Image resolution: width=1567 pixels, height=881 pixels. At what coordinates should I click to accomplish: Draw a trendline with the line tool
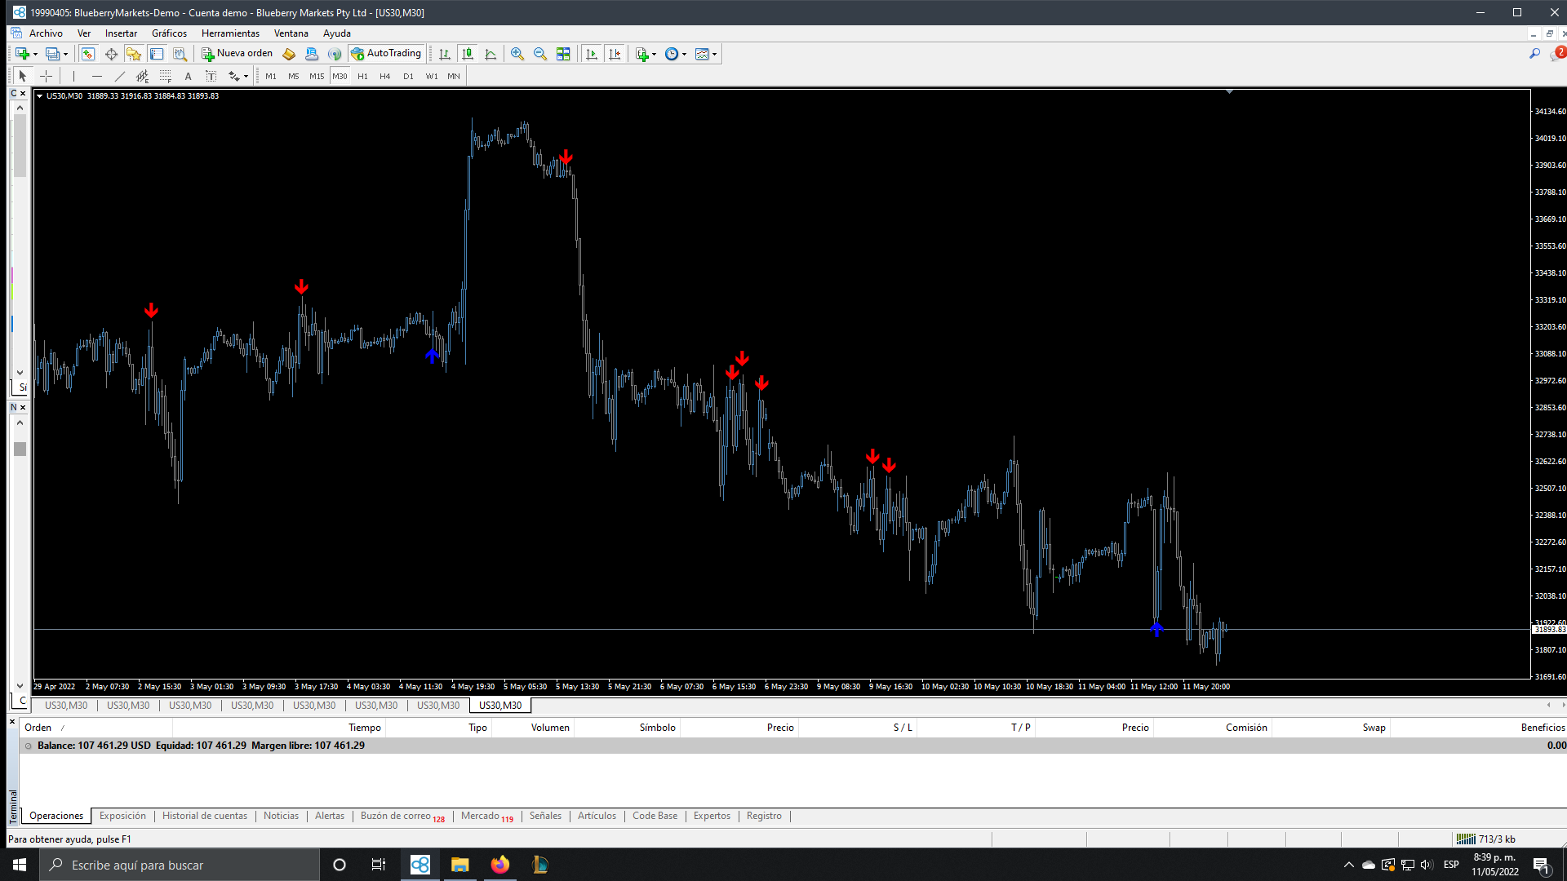120,76
